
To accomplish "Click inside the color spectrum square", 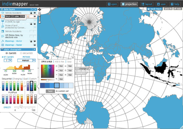I will click(48, 71).
